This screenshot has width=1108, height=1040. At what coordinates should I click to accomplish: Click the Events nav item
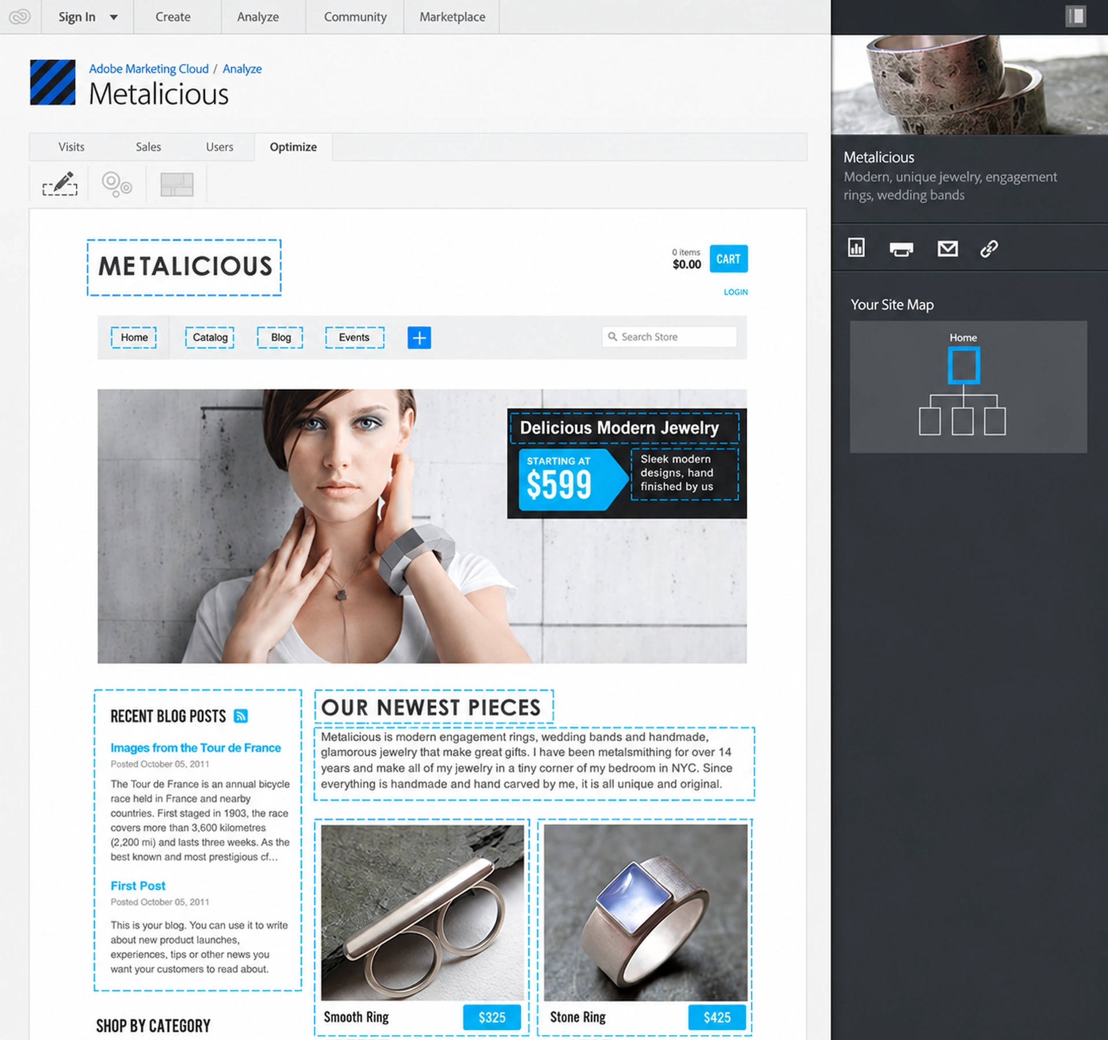354,337
